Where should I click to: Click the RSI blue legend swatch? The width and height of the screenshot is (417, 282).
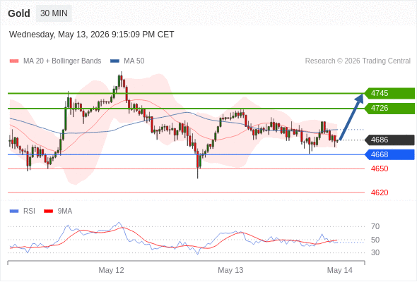coord(14,211)
